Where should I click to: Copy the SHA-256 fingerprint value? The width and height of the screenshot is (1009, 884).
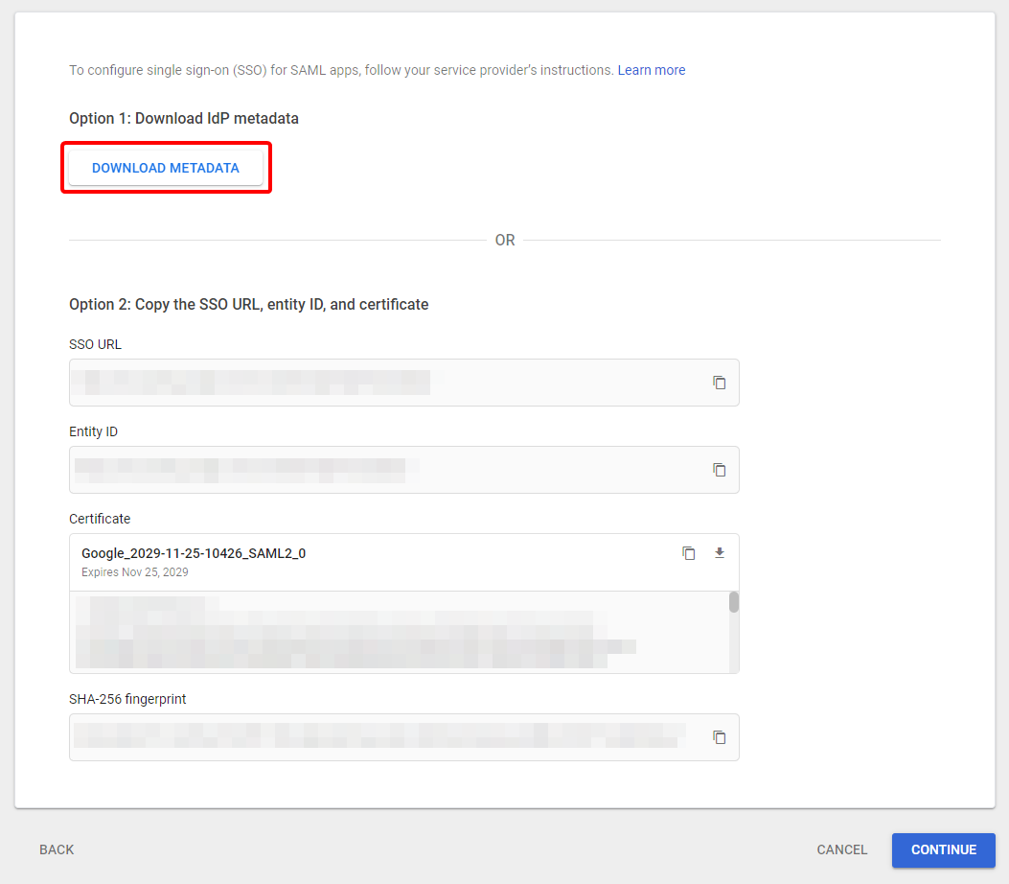[720, 736]
